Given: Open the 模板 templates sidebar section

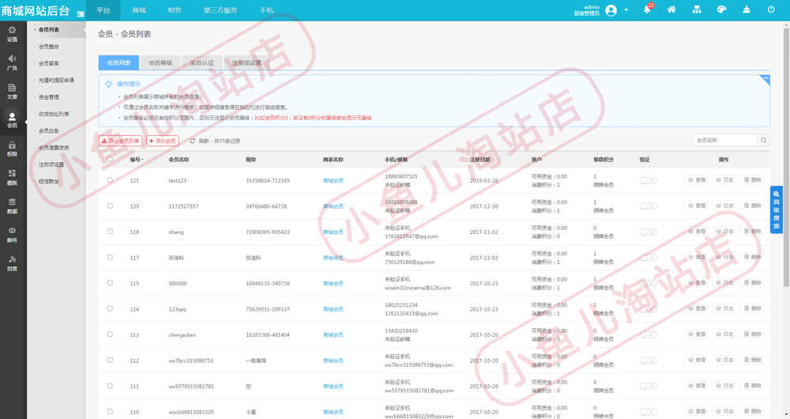Looking at the screenshot, I should 12,178.
